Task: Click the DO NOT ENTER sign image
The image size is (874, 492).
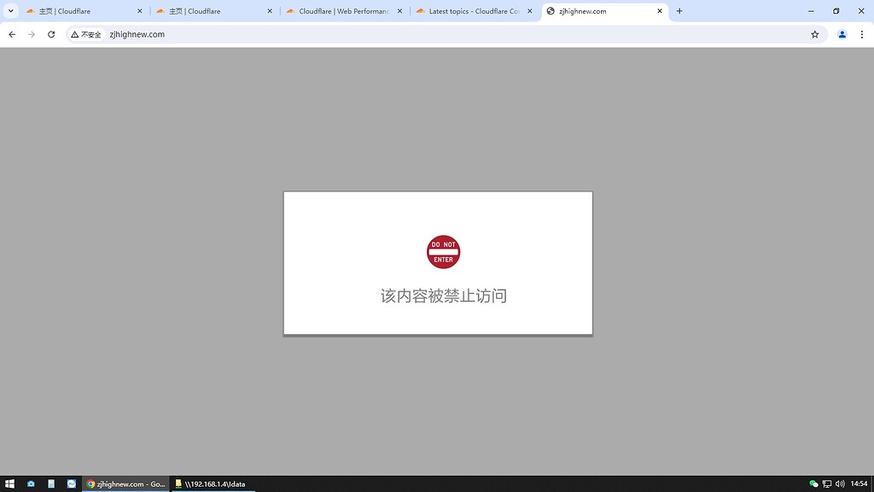Action: tap(443, 252)
